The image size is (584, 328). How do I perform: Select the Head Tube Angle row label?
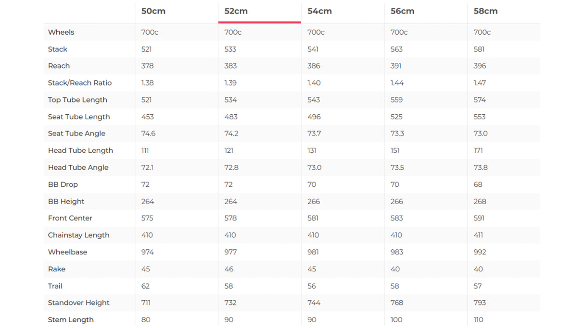click(78, 168)
